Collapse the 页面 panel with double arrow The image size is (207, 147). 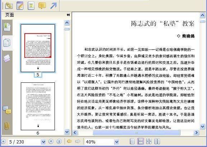pos(68,15)
